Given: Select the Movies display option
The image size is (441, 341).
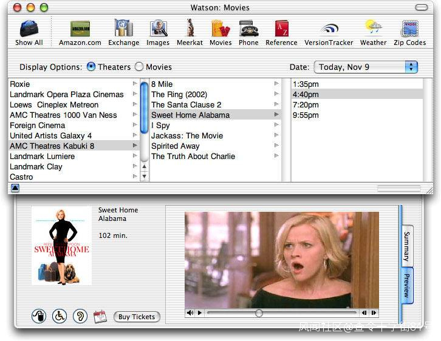Looking at the screenshot, I should click(x=139, y=67).
